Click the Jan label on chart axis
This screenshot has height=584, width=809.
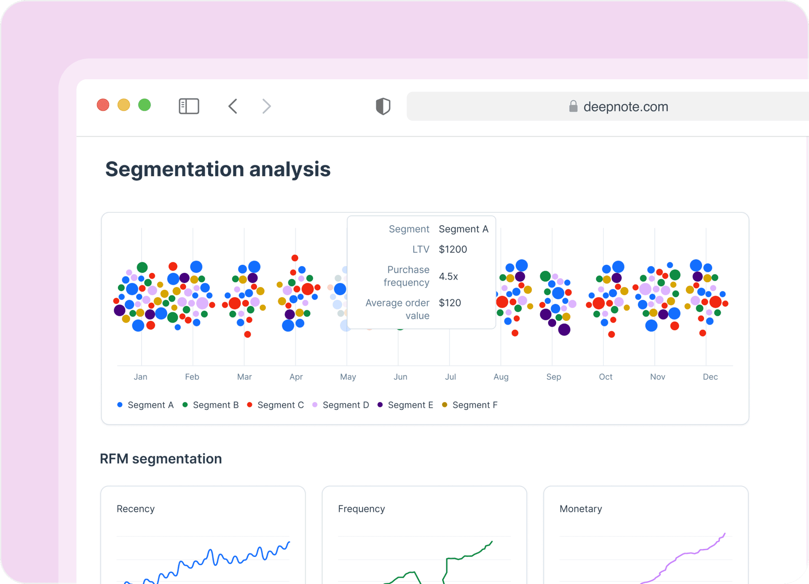tap(140, 377)
